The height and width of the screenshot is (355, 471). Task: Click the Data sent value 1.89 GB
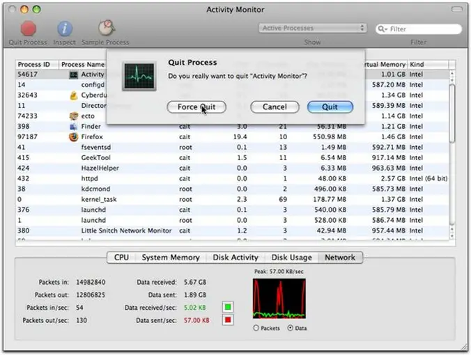coord(195,295)
